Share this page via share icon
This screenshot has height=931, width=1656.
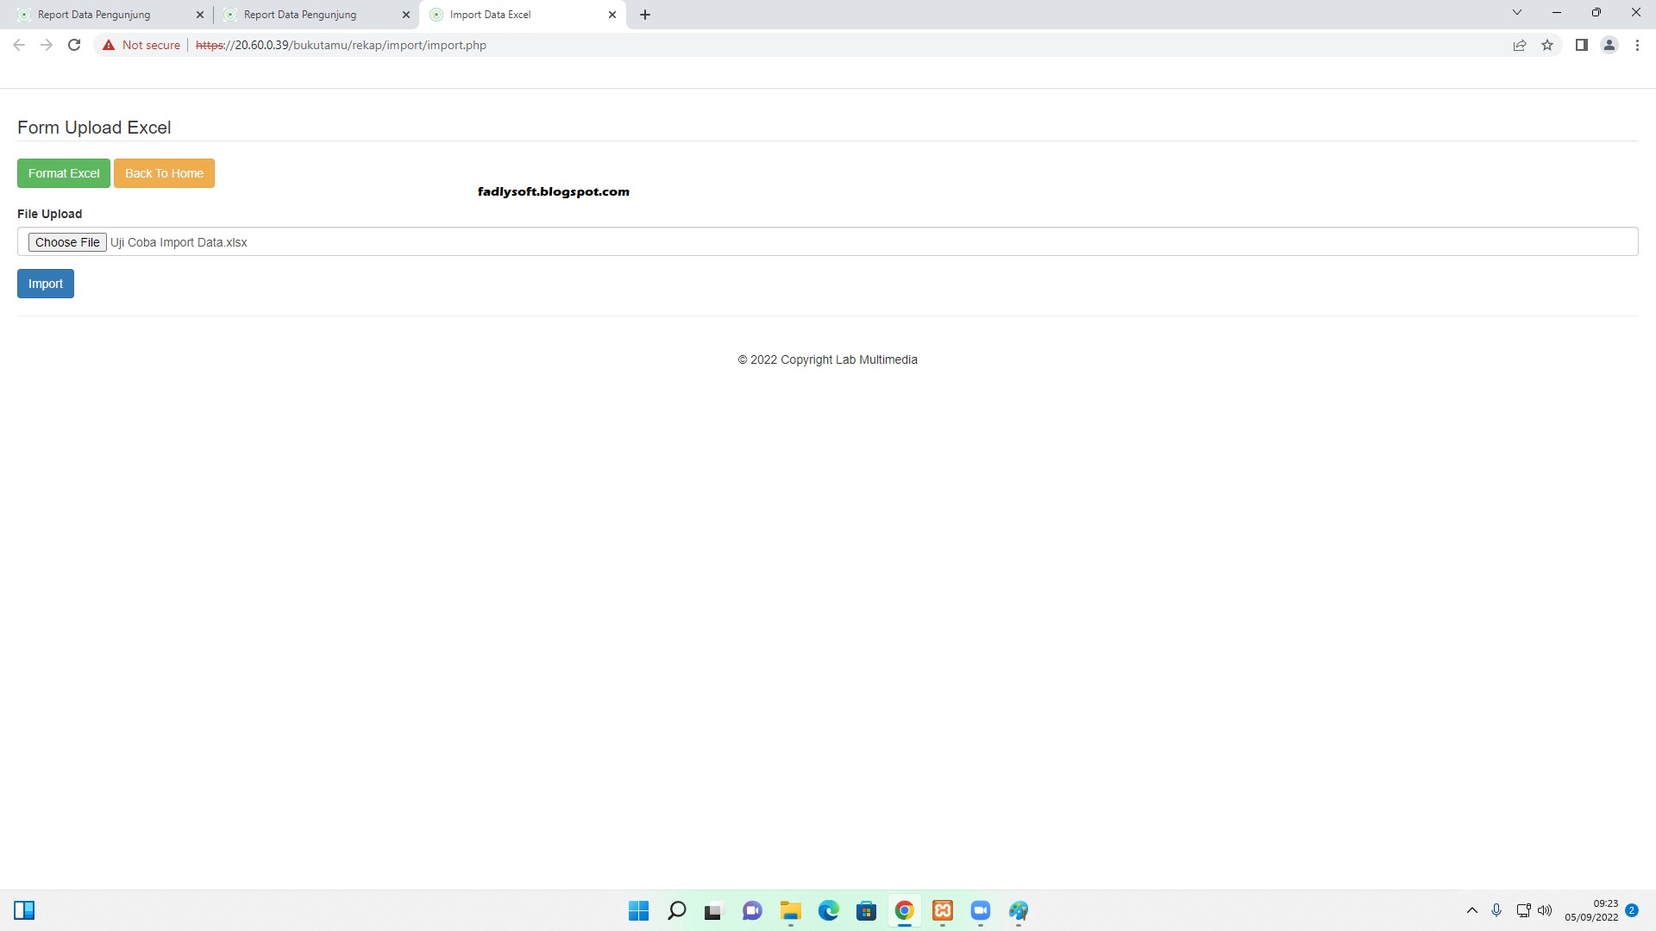(x=1520, y=45)
